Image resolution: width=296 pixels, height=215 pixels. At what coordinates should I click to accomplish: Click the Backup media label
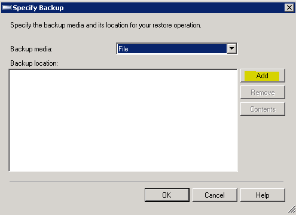click(x=31, y=49)
